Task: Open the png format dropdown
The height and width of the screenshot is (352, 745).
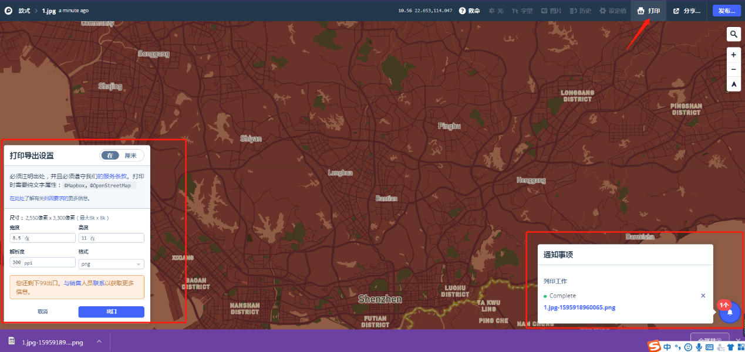Action: (111, 264)
